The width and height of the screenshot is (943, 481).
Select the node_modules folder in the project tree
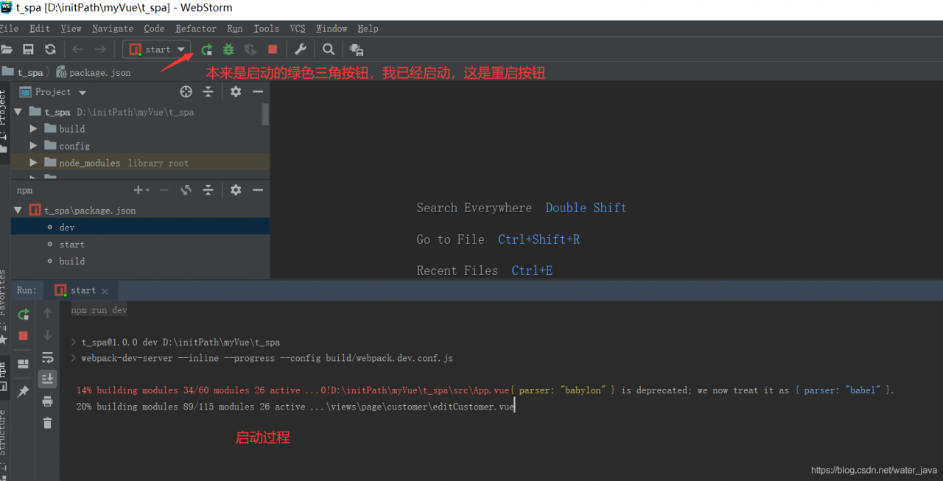coord(140,163)
